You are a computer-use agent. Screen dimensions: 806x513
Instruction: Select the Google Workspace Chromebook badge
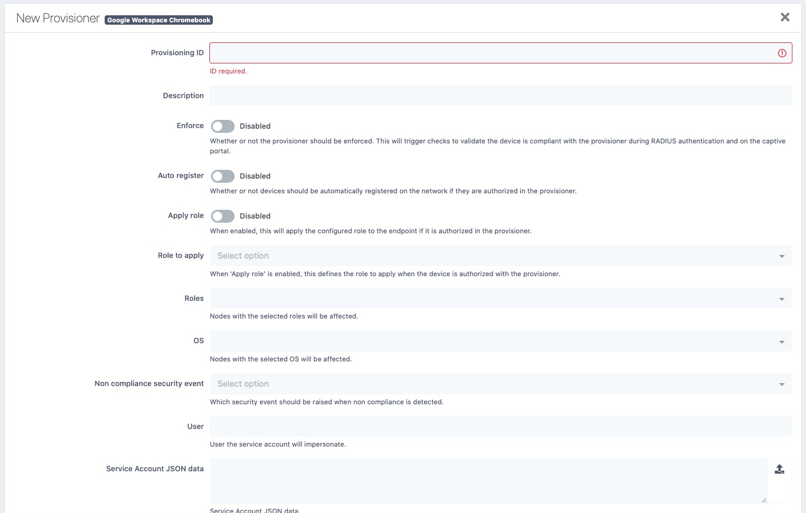pyautogui.click(x=159, y=19)
